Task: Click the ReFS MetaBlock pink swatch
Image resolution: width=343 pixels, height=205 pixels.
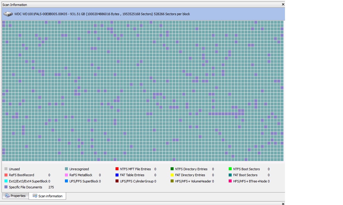Action: coord(66,175)
